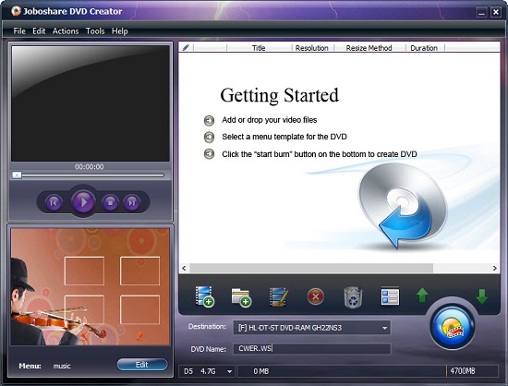Click the recycle bin clear list icon

coord(353,297)
